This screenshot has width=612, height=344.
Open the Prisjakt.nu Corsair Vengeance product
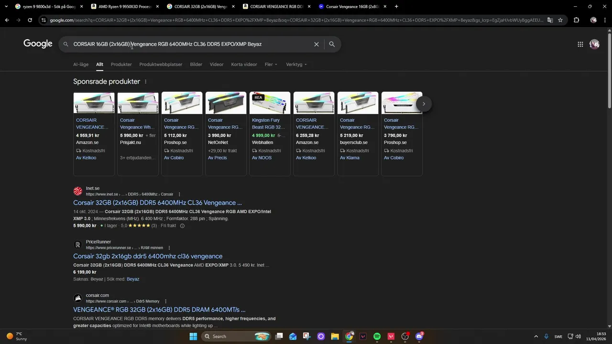[x=138, y=134]
